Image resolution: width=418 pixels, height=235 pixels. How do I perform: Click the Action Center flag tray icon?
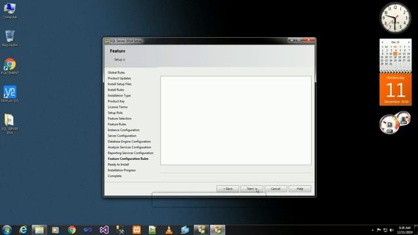tap(379, 230)
